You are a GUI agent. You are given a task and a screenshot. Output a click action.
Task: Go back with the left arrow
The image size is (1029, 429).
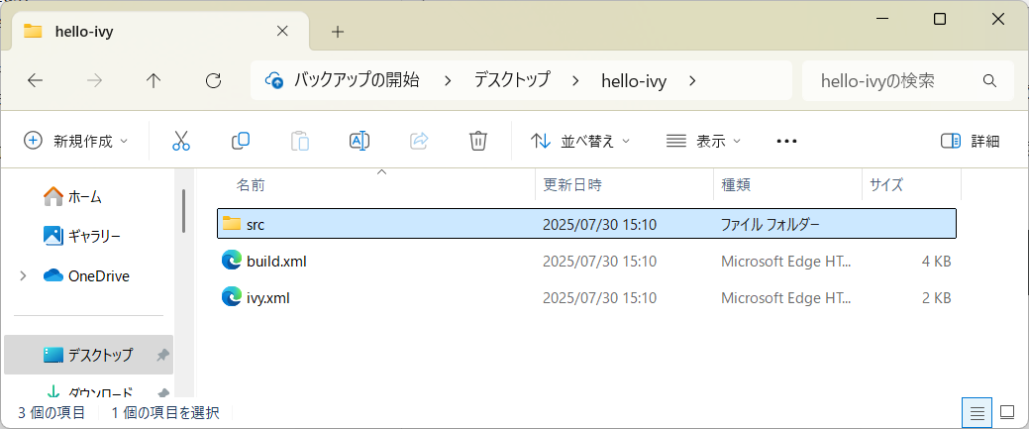pos(35,81)
